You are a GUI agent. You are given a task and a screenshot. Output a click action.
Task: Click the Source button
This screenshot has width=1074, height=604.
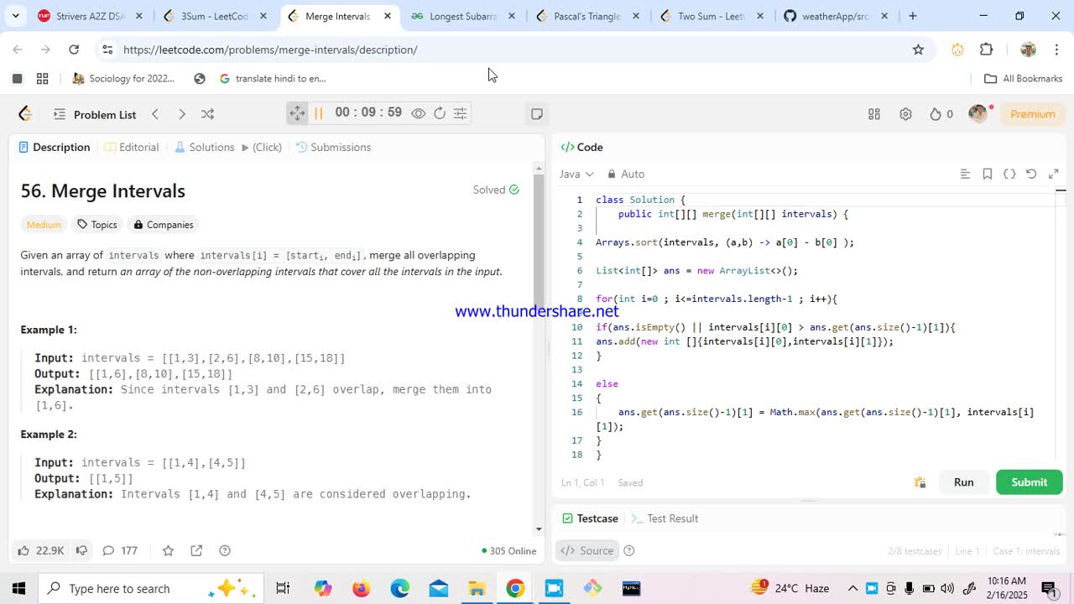pos(587,550)
